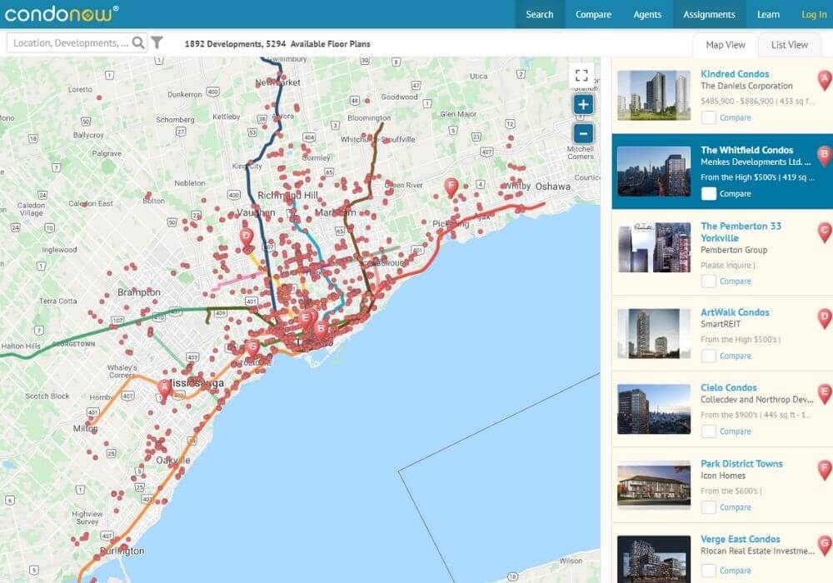833x583 pixels.
Task: Zoom out on the map
Action: (583, 133)
